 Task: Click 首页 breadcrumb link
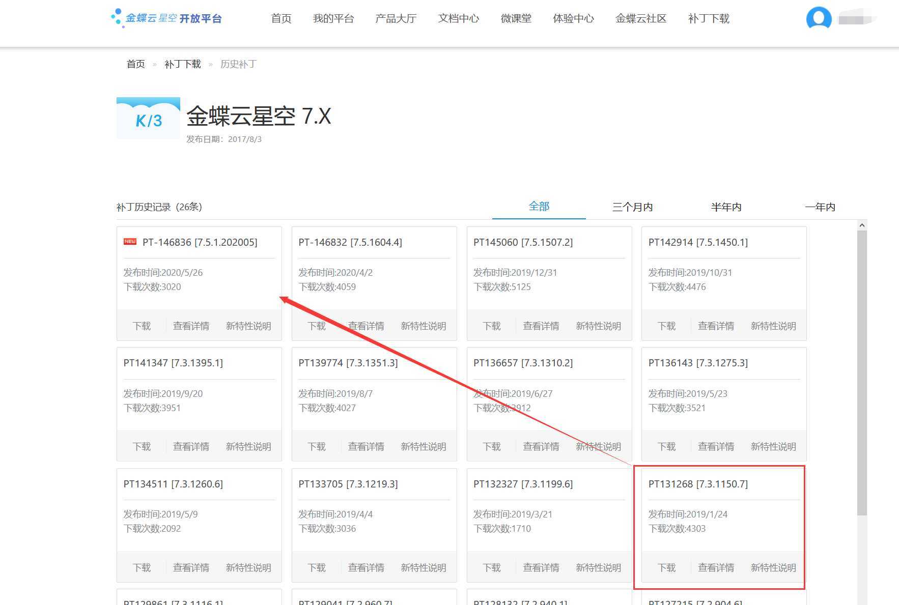point(136,64)
